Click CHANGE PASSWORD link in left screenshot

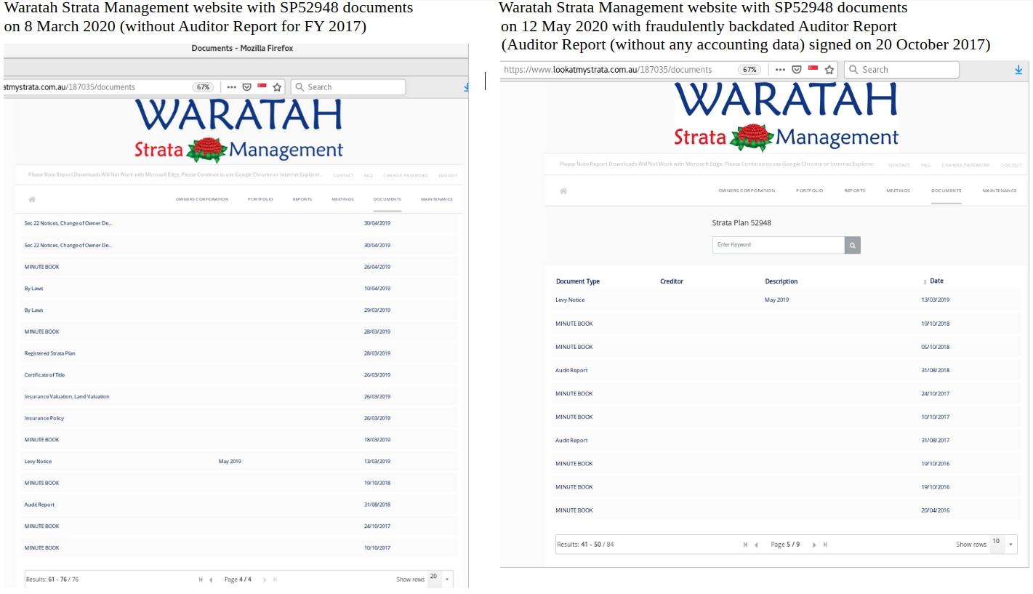pos(406,175)
